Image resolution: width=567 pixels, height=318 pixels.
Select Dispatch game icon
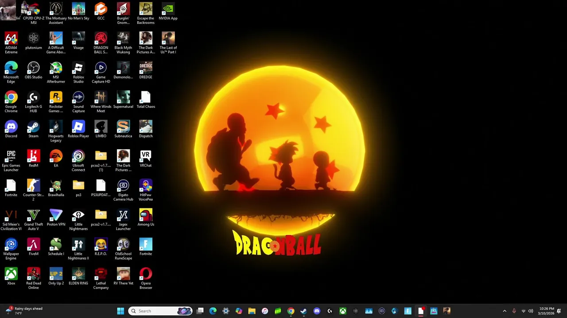coord(146,129)
